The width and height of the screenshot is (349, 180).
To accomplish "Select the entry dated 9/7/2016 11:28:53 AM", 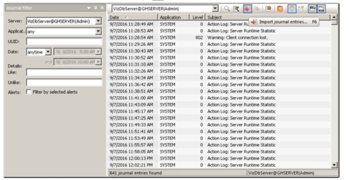I will click(x=219, y=31).
